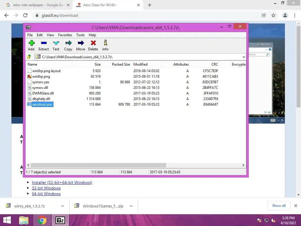This screenshot has height=226, width=301.
Task: Click Show all downloads button
Action: tap(279, 206)
